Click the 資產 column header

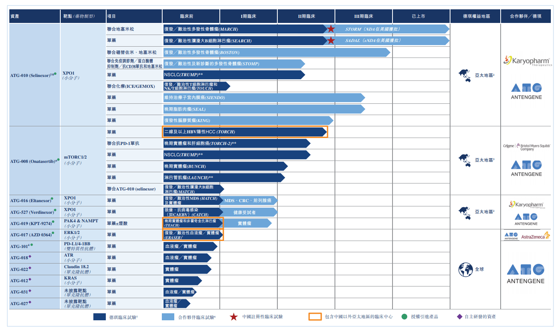point(35,16)
